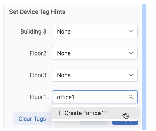Viewport: 156px width, 131px height.
Task: Focus the Floor1 field containing office1
Action: click(x=95, y=97)
